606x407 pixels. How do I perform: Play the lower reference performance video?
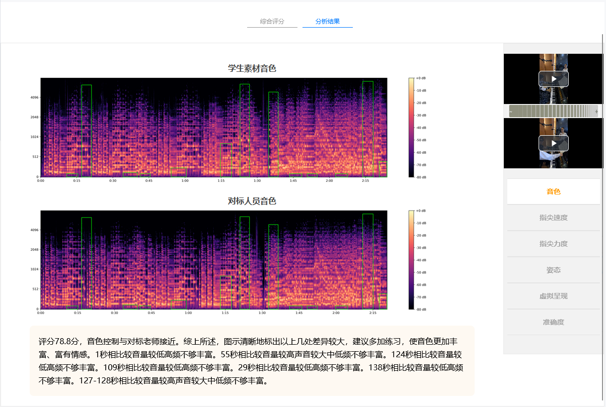click(553, 143)
